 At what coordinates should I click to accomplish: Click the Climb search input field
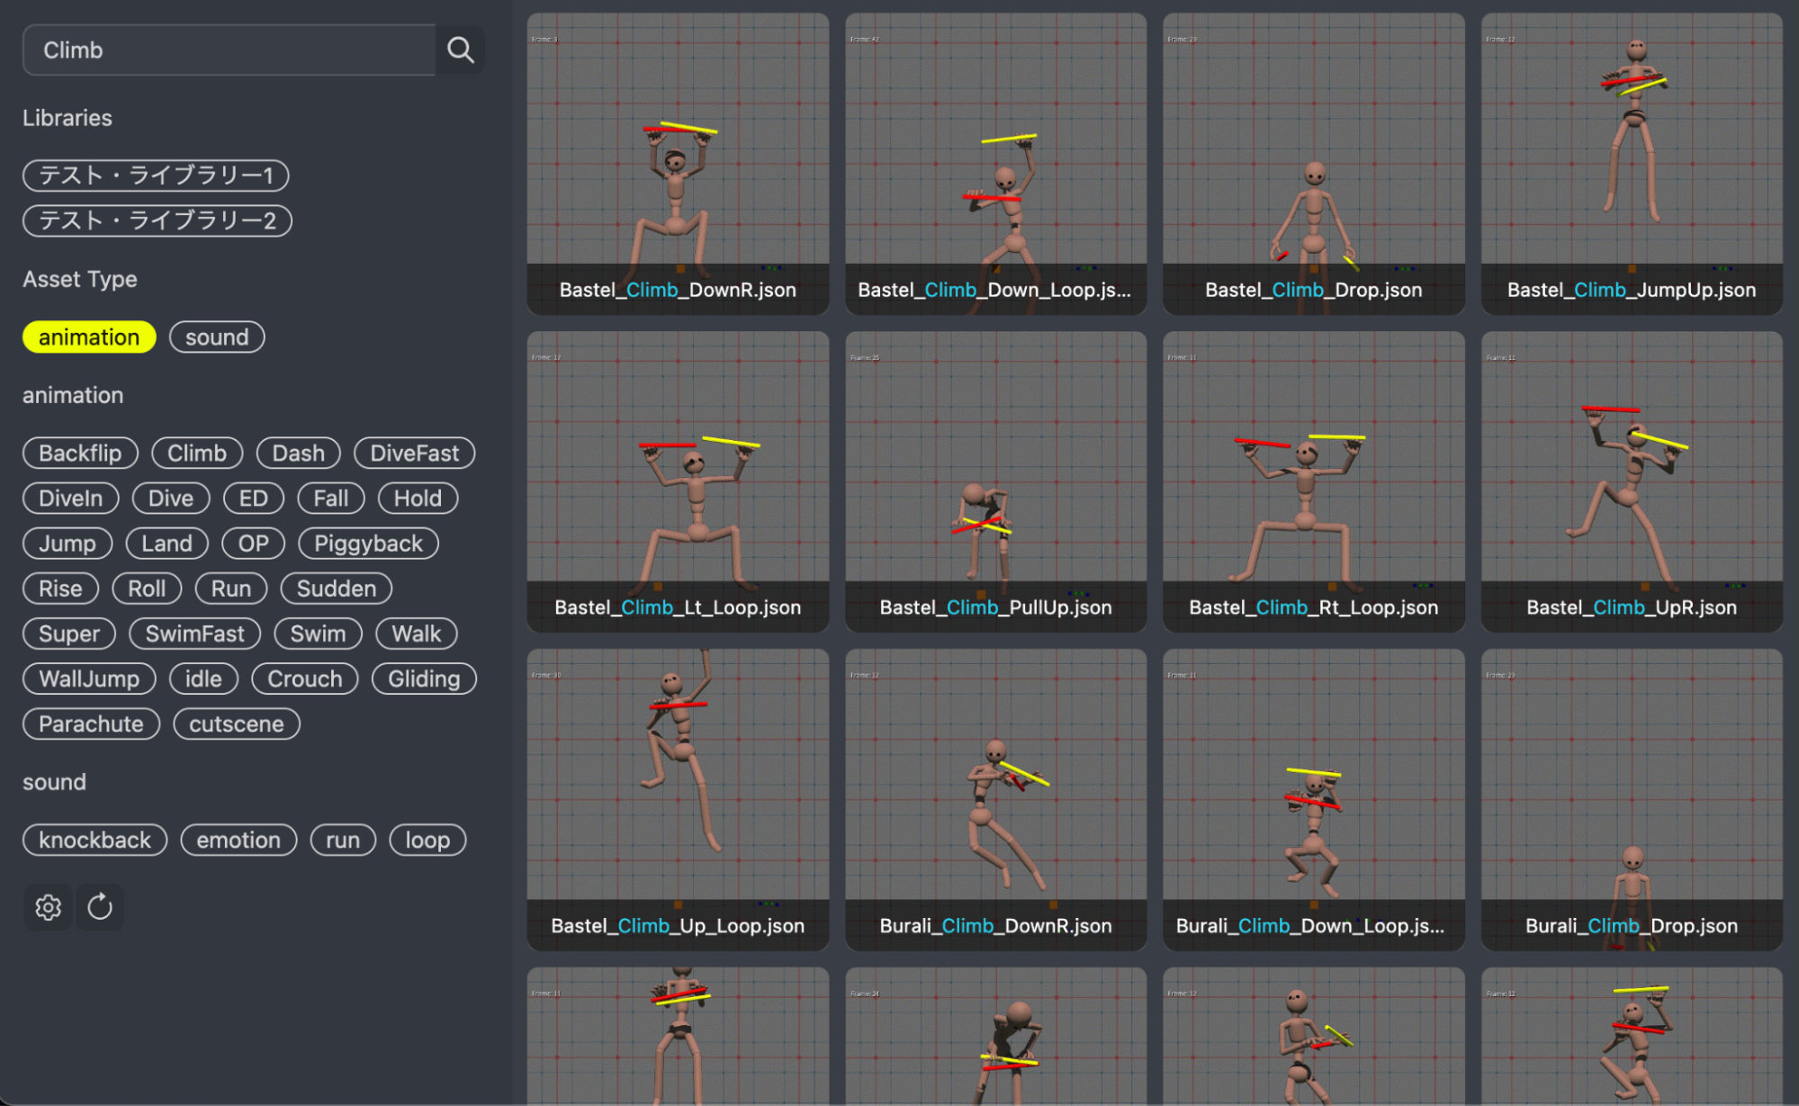point(229,49)
